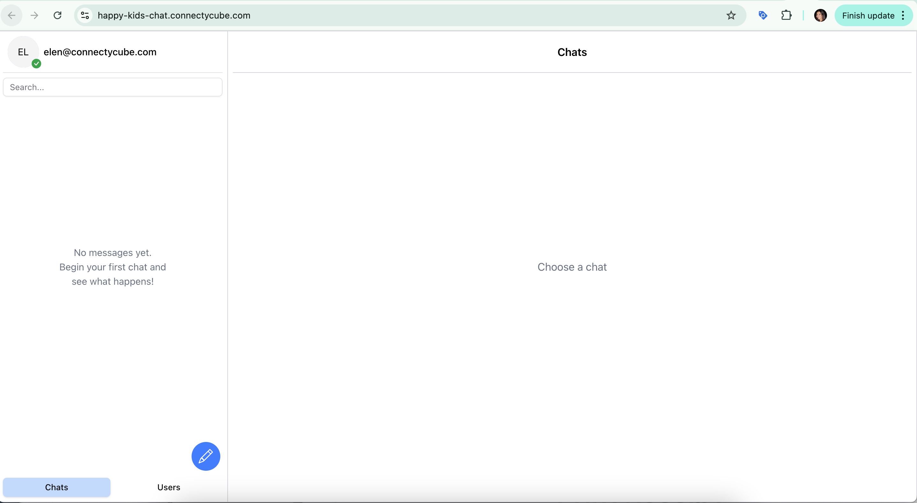Open the Chrome three-dot menu

(903, 15)
